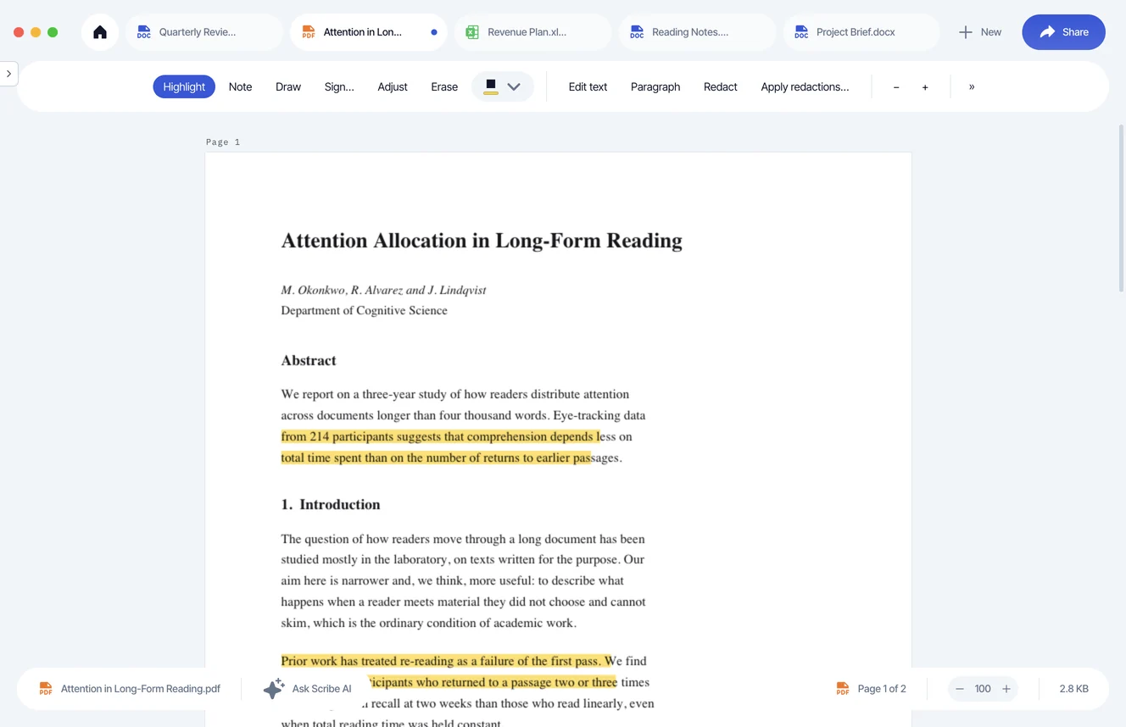Image resolution: width=1126 pixels, height=727 pixels.
Task: Open Paragraph options
Action: click(x=655, y=86)
